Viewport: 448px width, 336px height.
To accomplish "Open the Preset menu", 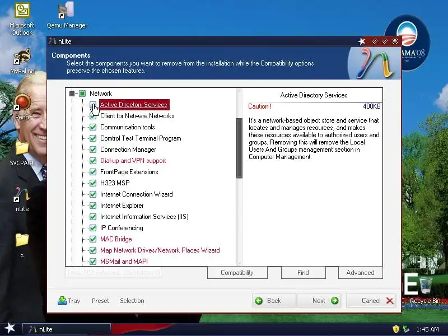I will coord(101,301).
